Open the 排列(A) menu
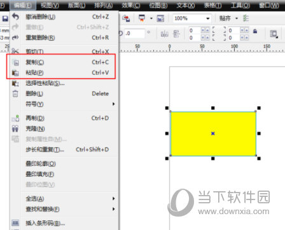This screenshot has height=230, width=285. pos(104,5)
